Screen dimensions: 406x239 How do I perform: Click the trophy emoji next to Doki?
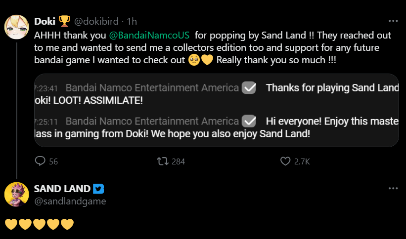[x=64, y=21]
